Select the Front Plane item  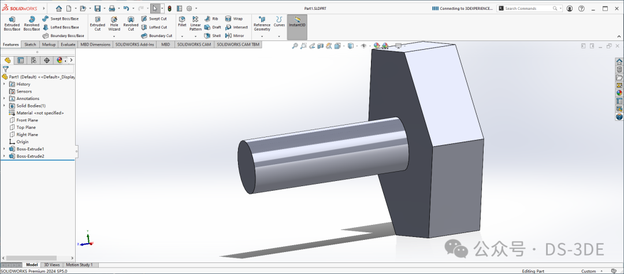27,120
